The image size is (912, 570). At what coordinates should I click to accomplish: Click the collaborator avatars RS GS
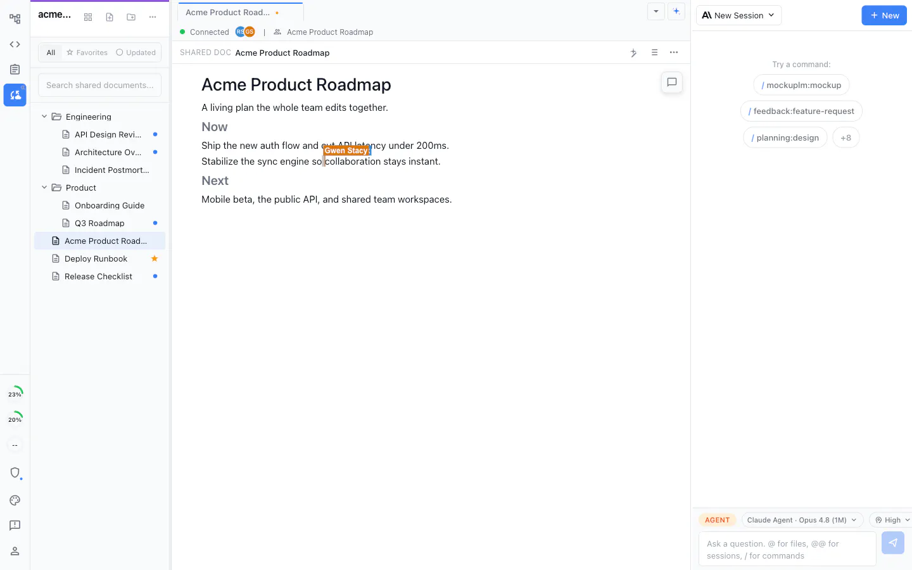(245, 32)
